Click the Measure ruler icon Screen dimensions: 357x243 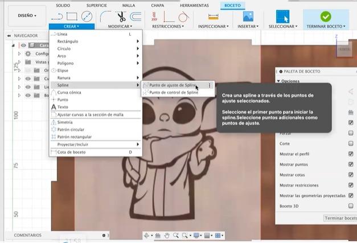(x=213, y=17)
